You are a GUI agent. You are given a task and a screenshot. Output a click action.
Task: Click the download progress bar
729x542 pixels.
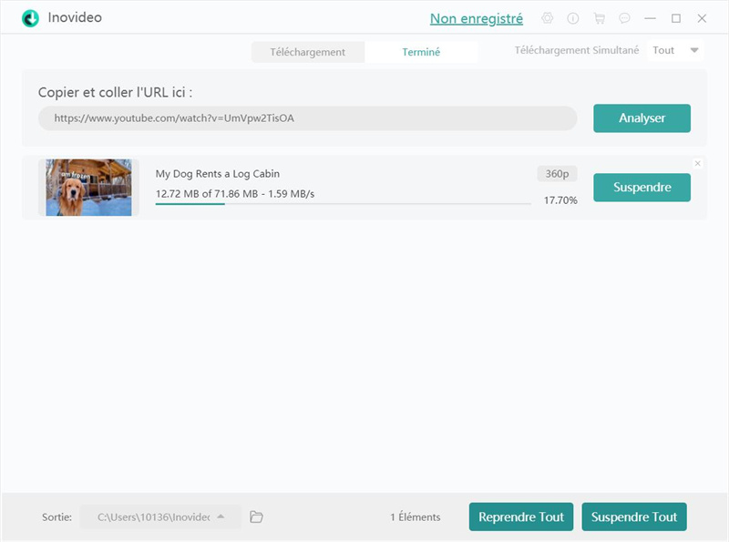(x=344, y=204)
